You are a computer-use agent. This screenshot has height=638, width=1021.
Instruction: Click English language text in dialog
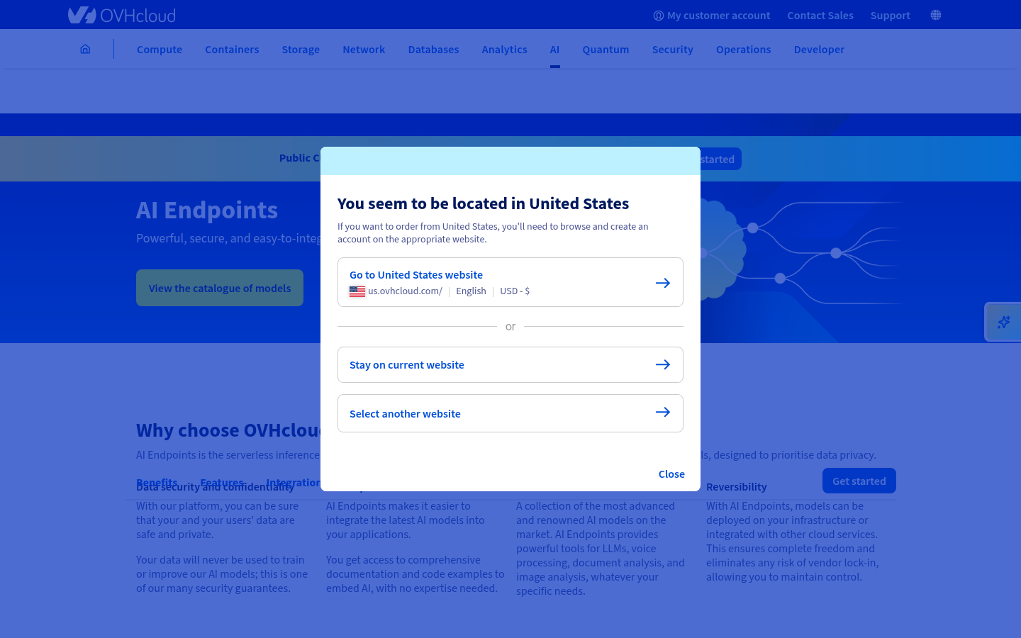pyautogui.click(x=471, y=291)
